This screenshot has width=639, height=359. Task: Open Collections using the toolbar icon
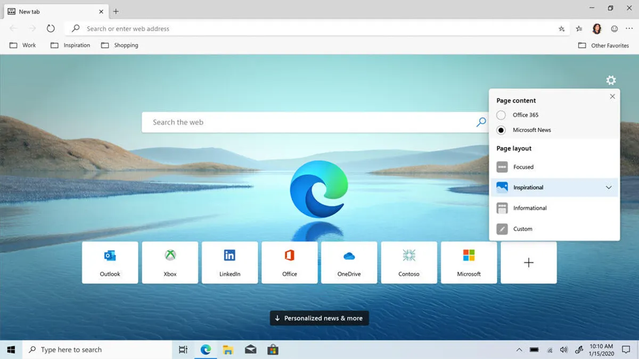coord(579,28)
